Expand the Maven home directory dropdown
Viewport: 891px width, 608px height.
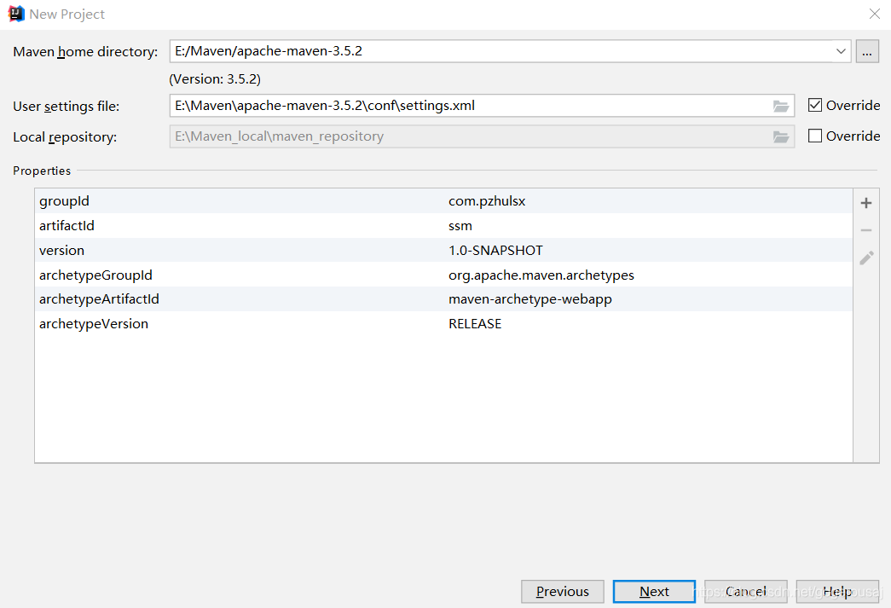point(841,51)
